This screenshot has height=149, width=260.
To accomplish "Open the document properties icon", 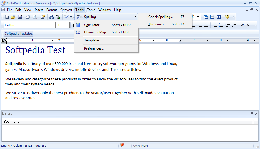I will click(x=43, y=17).
